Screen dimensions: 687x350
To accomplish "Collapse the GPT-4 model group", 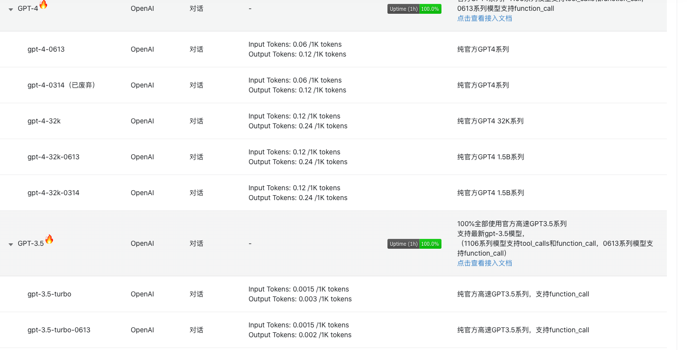I will [x=11, y=9].
